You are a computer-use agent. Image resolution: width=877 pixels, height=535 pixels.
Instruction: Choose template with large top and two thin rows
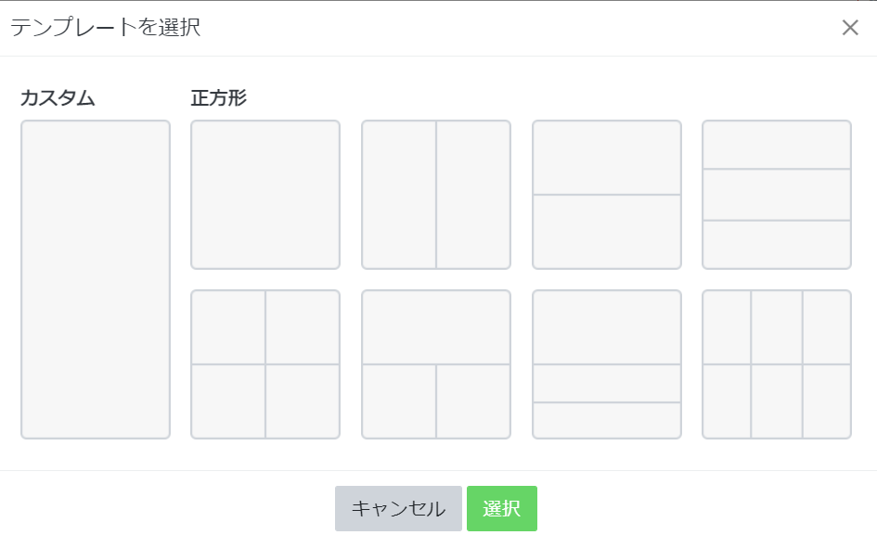pyautogui.click(x=607, y=364)
